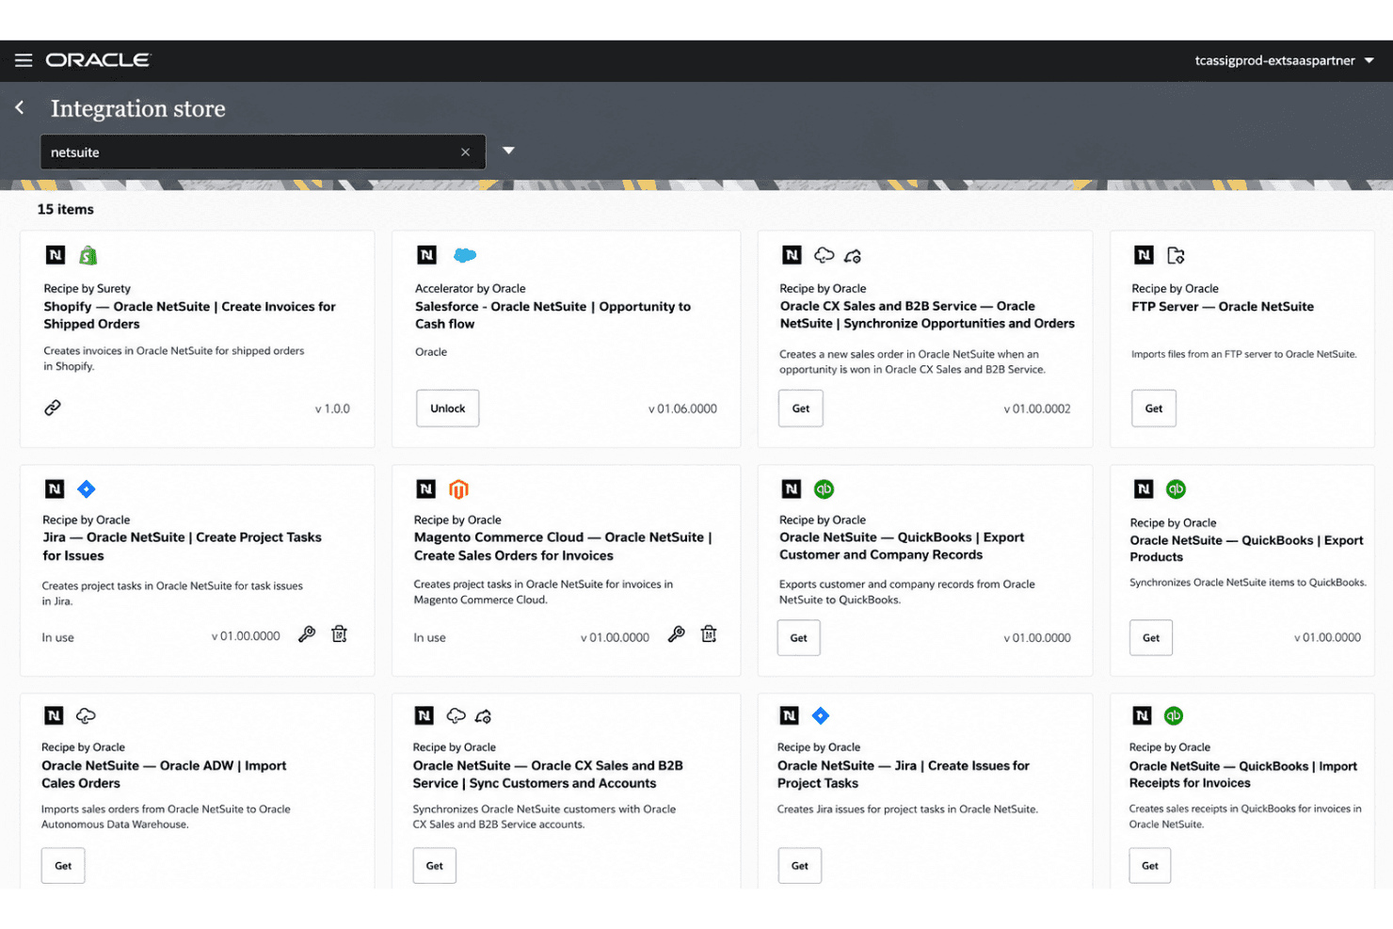
Task: Get the FTP Server — Oracle NetSuite recipe
Action: 1154,408
